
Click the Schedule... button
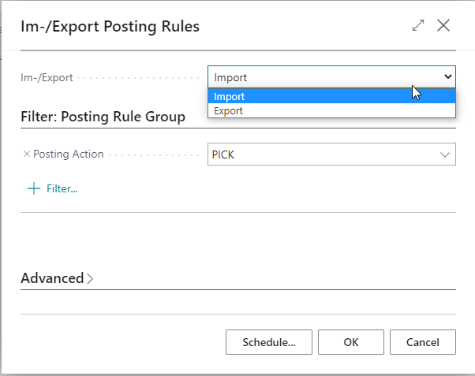pos(269,342)
